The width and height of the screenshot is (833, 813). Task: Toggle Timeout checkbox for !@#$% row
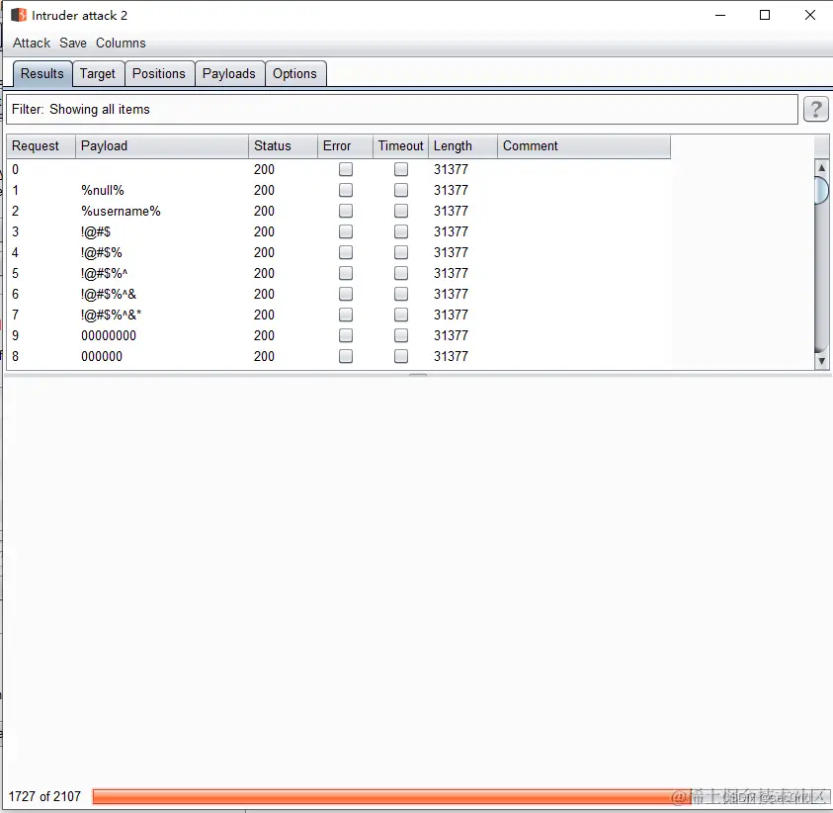(401, 252)
